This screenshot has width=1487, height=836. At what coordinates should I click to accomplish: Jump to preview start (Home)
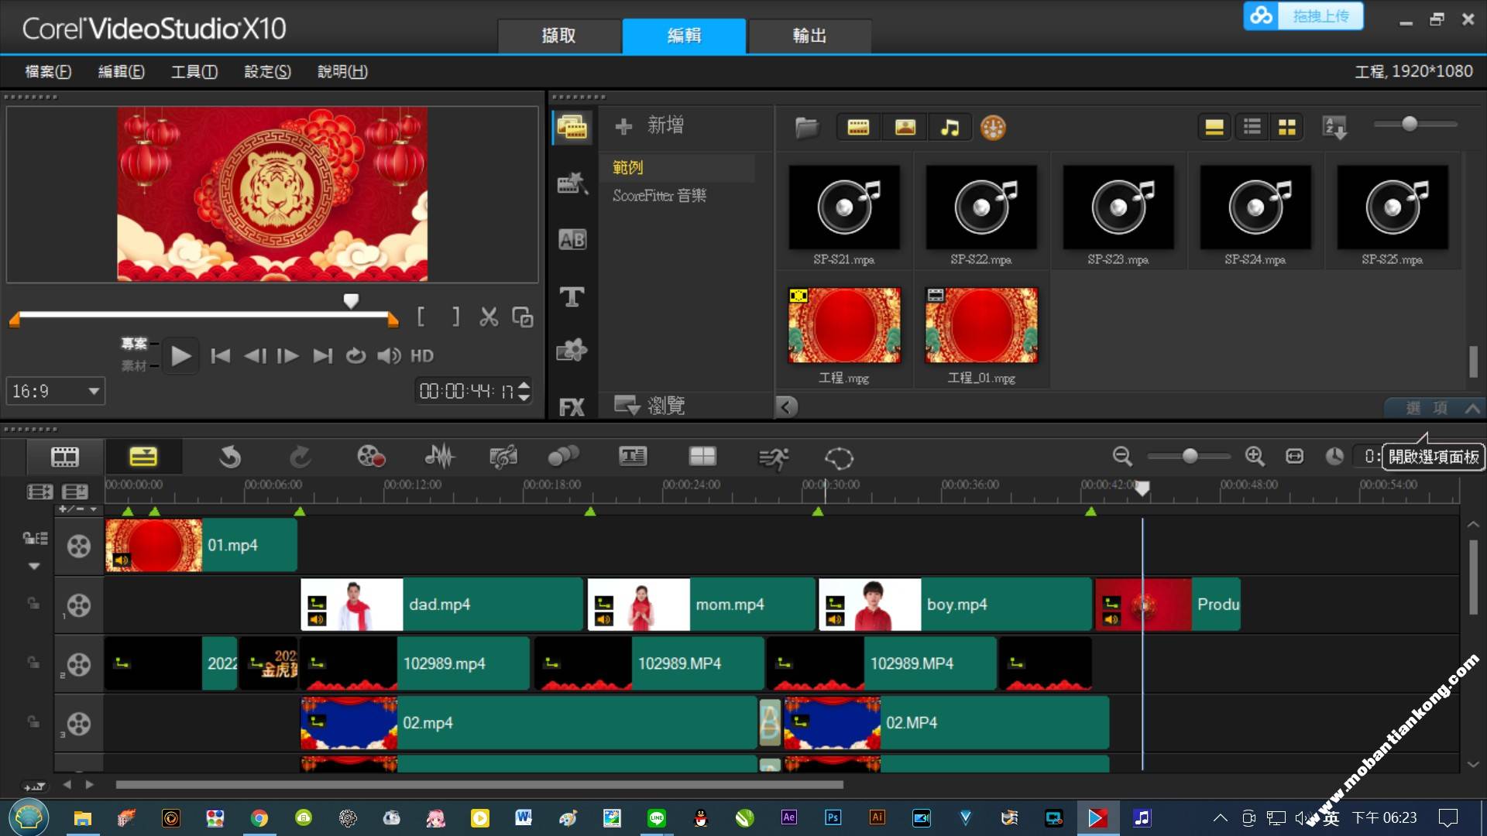(x=221, y=356)
